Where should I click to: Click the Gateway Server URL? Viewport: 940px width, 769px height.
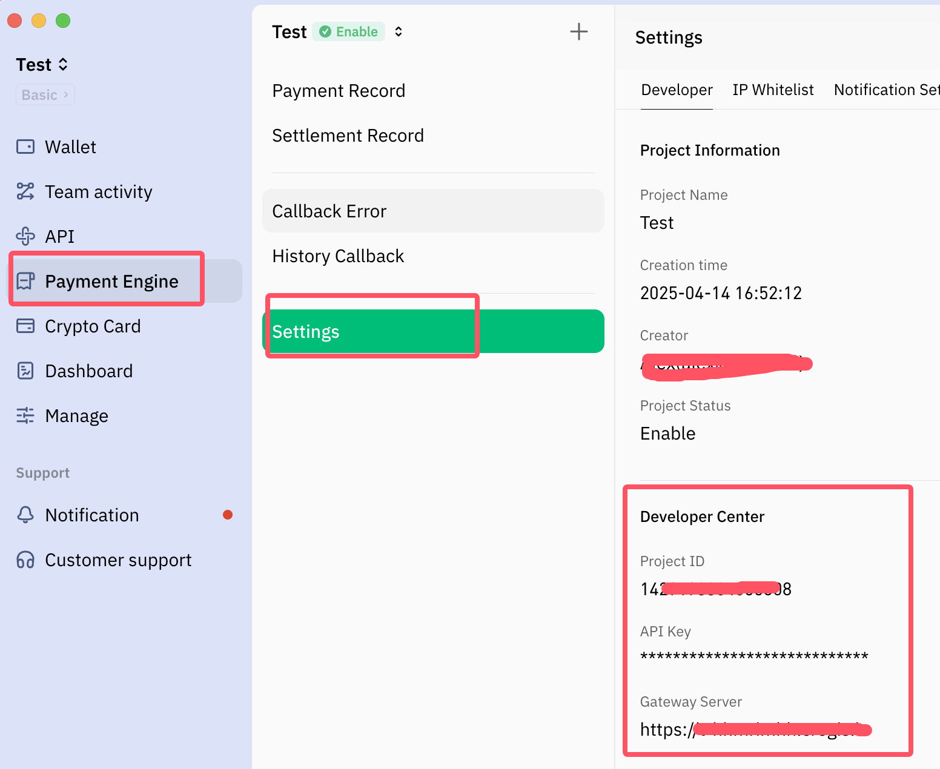coord(756,730)
